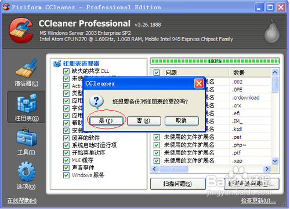Image resolution: width=290 pixels, height=209 pixels.
Task: Click 是(Y) to back up registry
Action: click(x=106, y=121)
